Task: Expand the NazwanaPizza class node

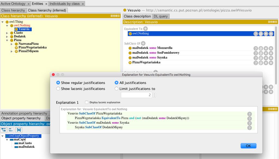Action: [x=11, y=44]
